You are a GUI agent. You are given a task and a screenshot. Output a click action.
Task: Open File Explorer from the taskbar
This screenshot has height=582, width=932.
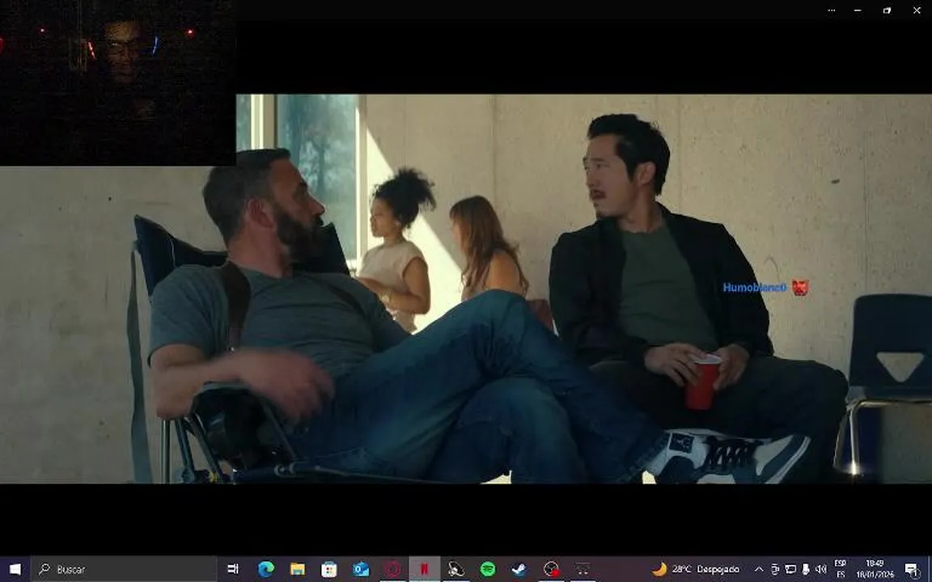coord(297,569)
